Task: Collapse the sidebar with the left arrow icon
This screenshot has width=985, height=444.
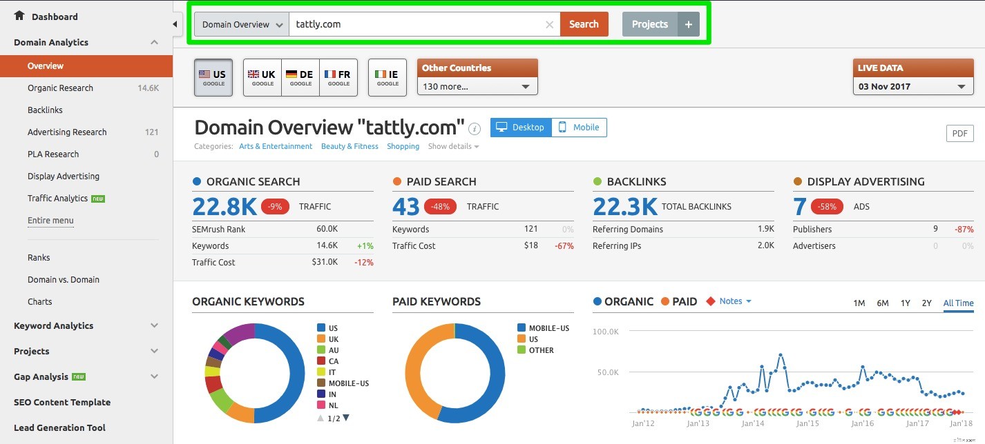Action: click(x=175, y=23)
